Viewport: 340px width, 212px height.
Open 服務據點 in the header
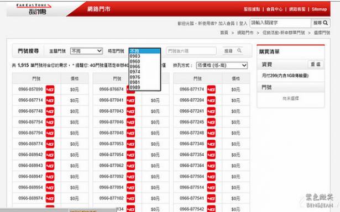[252, 9]
